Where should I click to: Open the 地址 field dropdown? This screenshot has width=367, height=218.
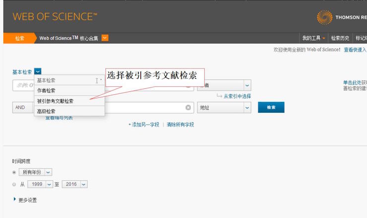224,108
